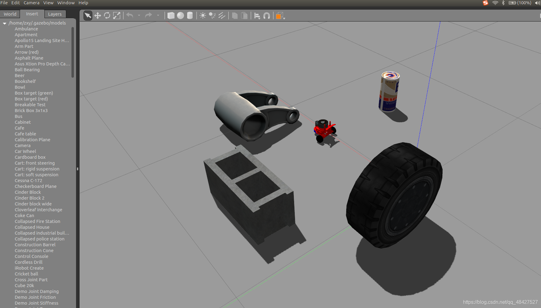Screen dimensions: 541x308
Task: Open the Wi-Fi network indicator
Action: coord(495,3)
